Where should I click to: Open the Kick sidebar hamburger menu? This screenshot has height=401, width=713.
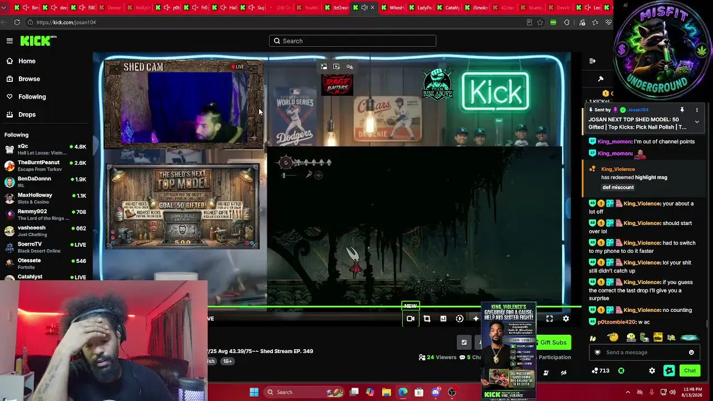(x=9, y=41)
